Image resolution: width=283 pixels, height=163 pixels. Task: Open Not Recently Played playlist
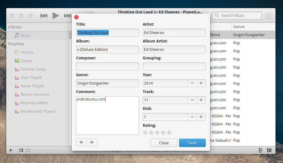(x=38, y=111)
